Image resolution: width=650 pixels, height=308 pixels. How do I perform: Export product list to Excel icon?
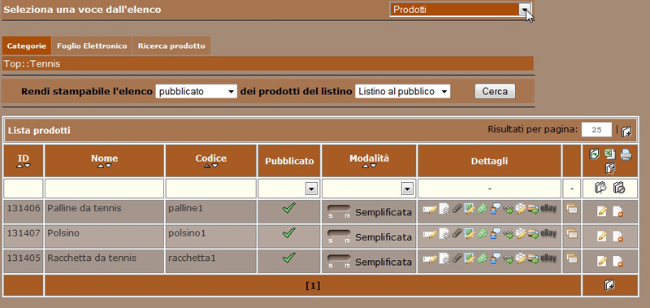point(609,154)
